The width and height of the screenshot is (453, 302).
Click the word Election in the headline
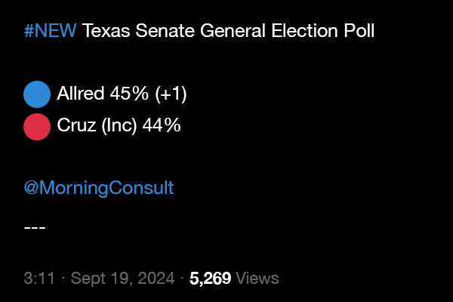pyautogui.click(x=304, y=31)
